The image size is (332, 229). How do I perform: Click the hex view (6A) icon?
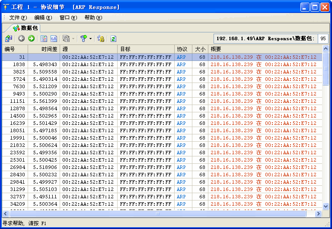pos(54,38)
